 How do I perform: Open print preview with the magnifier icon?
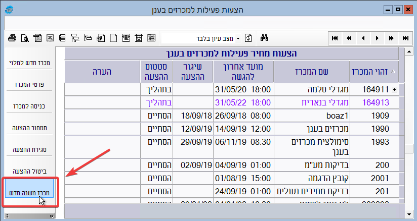coord(25,38)
